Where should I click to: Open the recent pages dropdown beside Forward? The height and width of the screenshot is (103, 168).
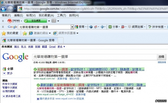15,9
